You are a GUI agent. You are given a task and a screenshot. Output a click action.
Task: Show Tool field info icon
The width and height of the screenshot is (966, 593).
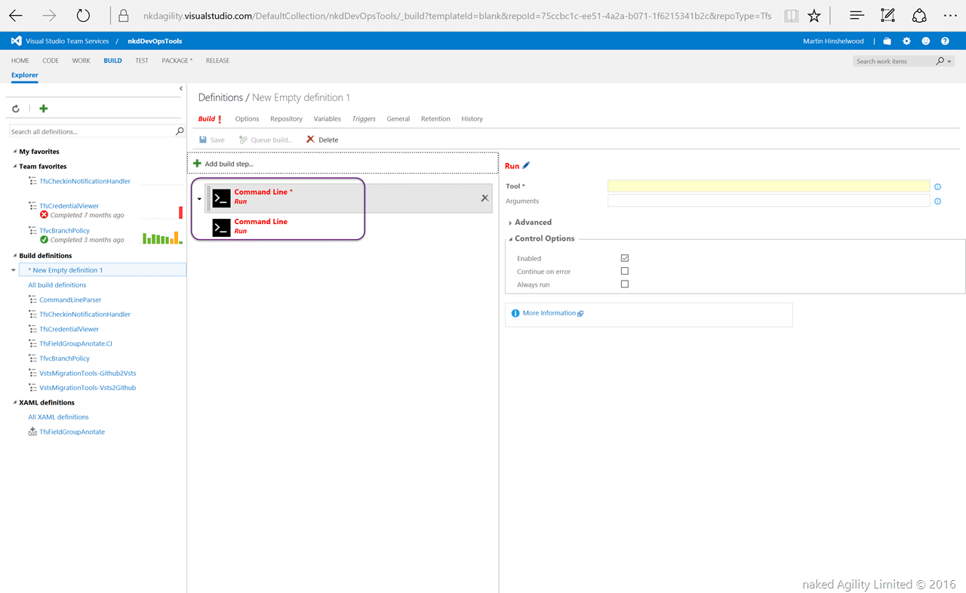937,186
